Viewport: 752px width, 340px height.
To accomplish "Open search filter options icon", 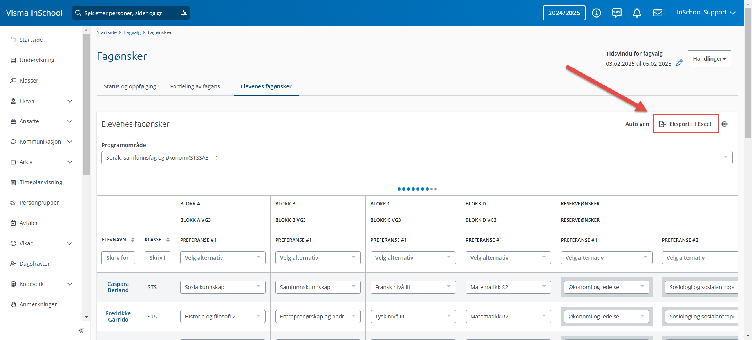I will pos(184,13).
